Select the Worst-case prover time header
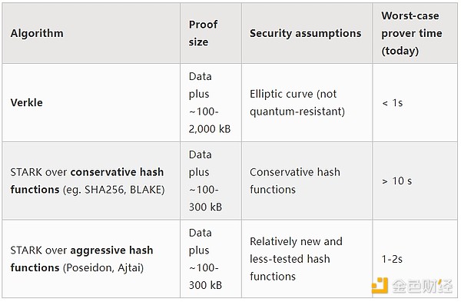461x302 pixels. point(415,33)
